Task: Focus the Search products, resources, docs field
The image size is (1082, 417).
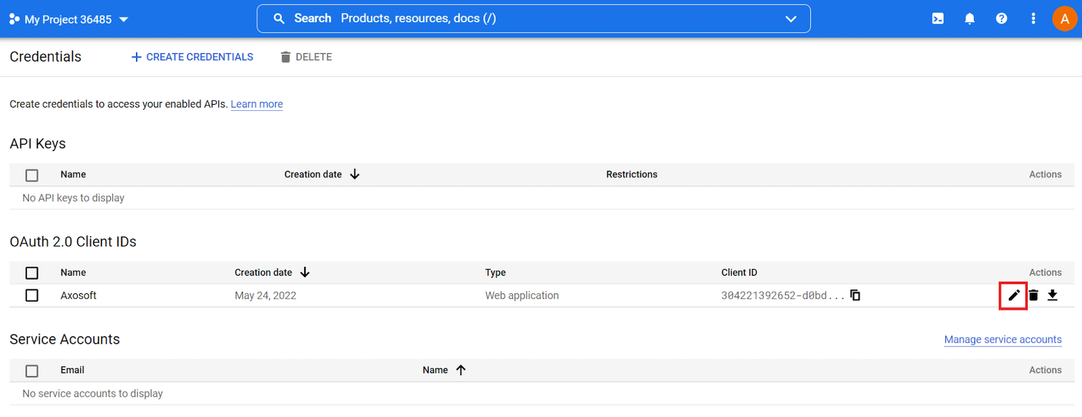Action: pos(533,19)
